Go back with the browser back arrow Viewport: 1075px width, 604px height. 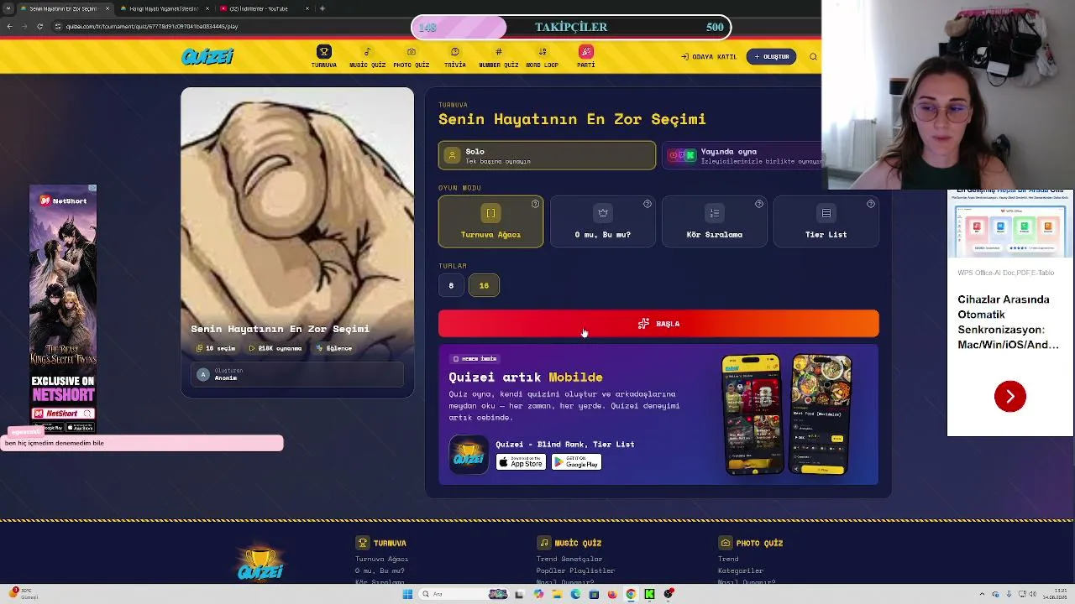point(9,26)
